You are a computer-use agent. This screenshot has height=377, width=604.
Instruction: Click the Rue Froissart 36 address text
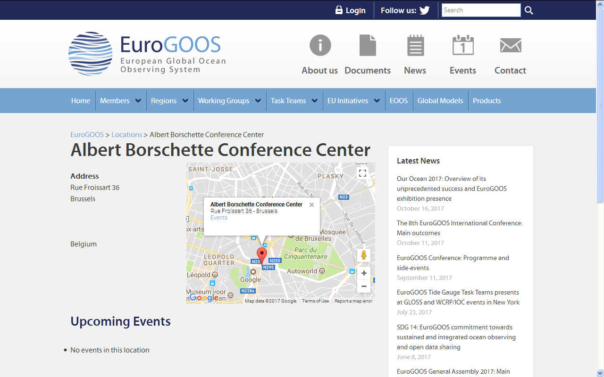95,188
